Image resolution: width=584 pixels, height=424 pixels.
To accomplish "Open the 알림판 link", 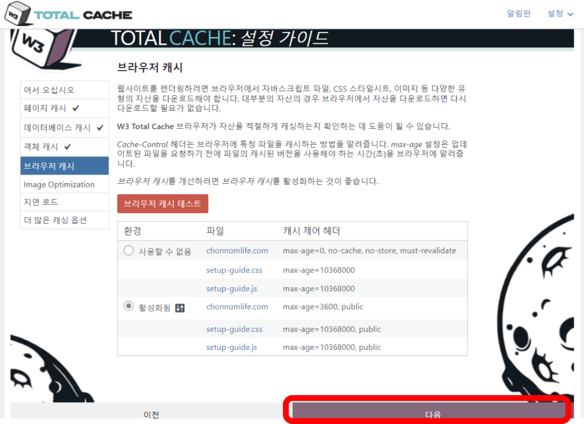I will (x=518, y=14).
